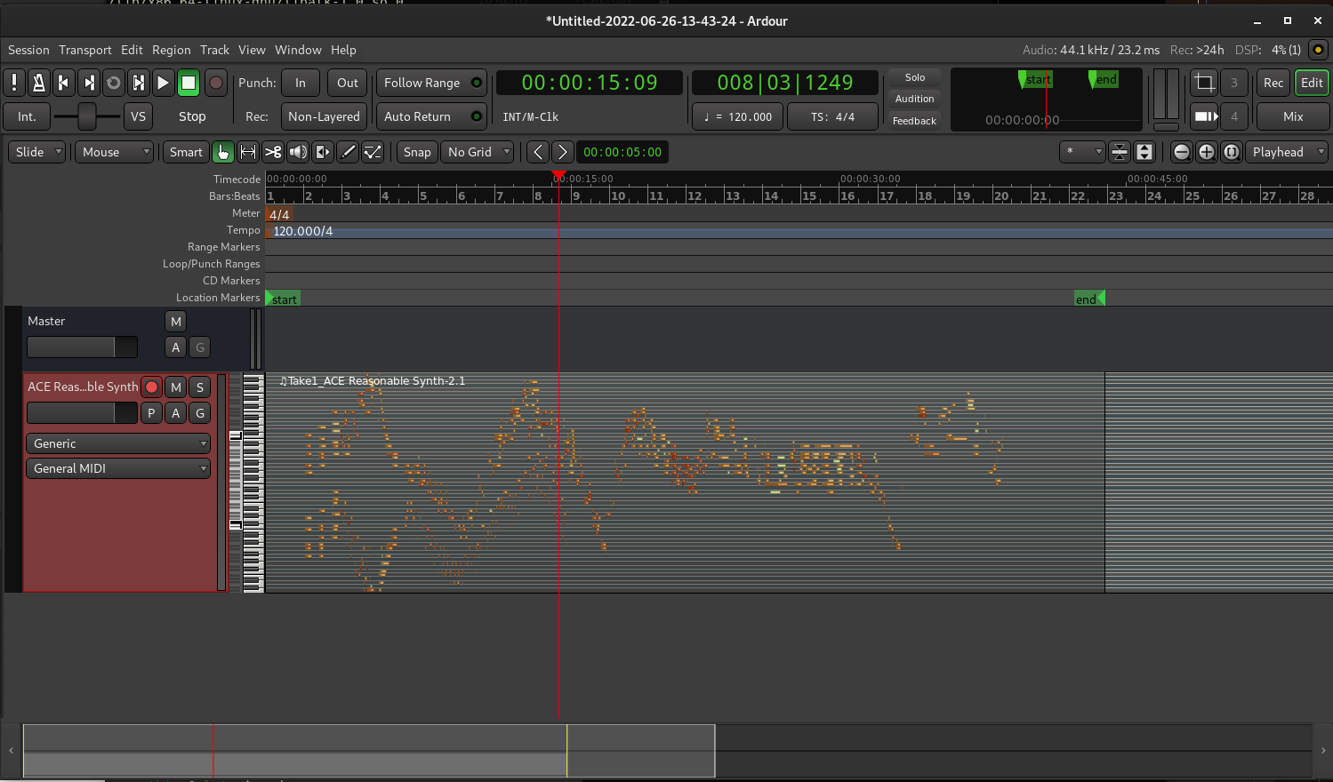
Task: Click the ACE Reasonable Synth track fader
Action: click(82, 412)
